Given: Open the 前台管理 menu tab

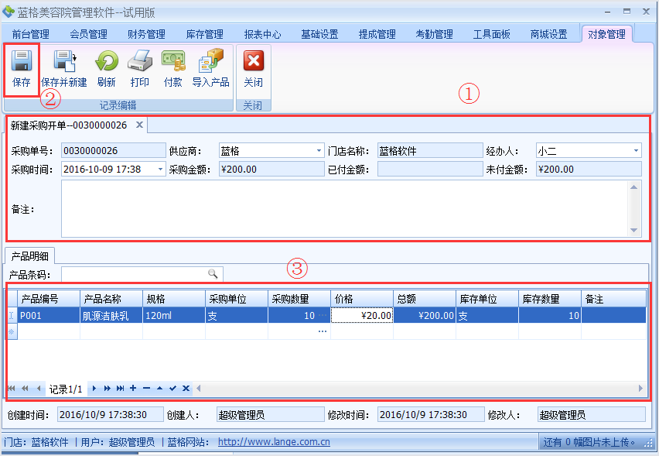Looking at the screenshot, I should coord(30,34).
